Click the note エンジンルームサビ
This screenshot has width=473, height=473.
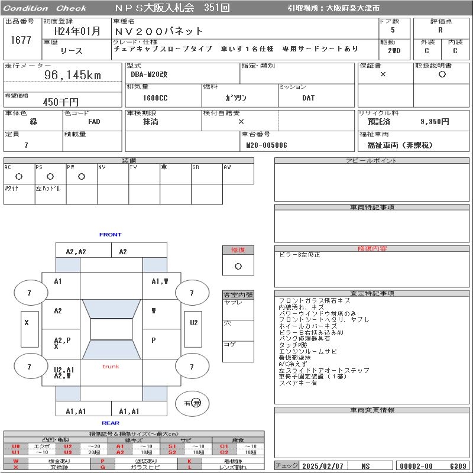pos(308,351)
